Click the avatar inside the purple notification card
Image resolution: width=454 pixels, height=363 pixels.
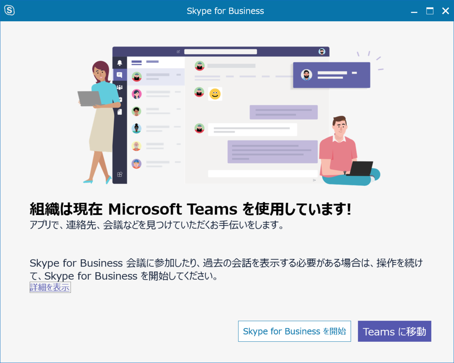pyautogui.click(x=306, y=75)
